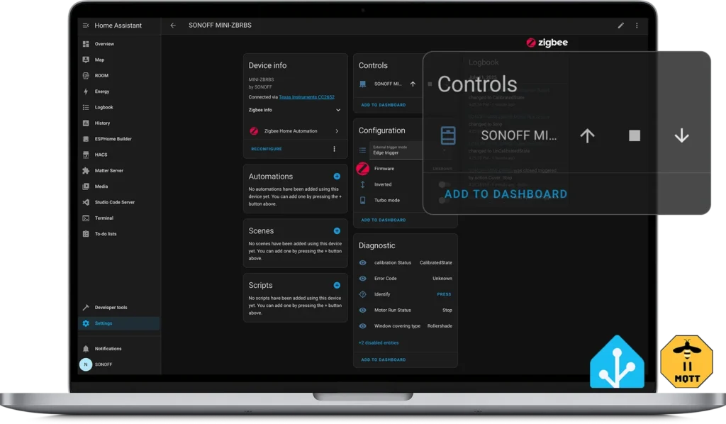The height and width of the screenshot is (424, 726).
Task: Open HACS from the sidebar
Action: 118,155
